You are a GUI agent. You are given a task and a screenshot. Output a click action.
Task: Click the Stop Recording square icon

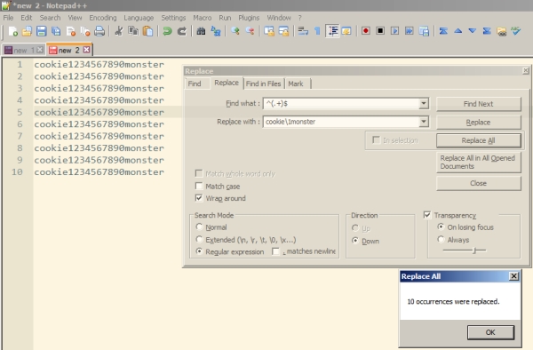pyautogui.click(x=380, y=31)
